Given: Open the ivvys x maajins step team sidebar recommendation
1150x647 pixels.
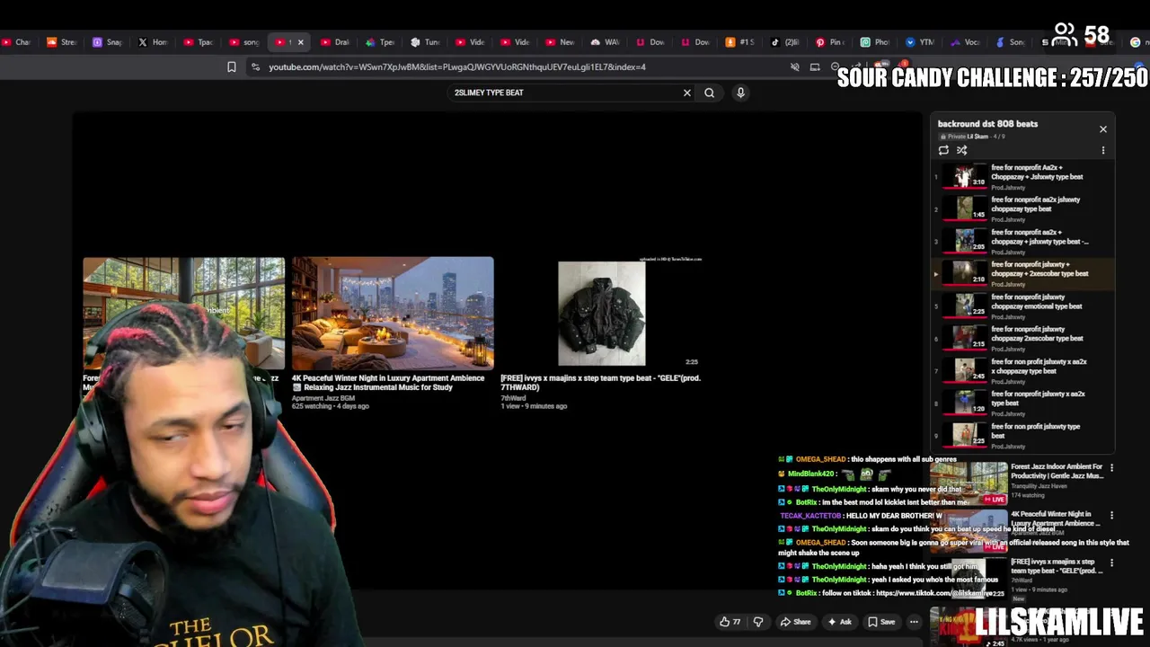Looking at the screenshot, I should 1018,578.
